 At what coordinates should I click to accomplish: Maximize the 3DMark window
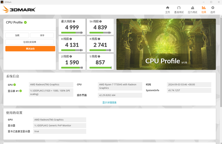tap(211, 2)
